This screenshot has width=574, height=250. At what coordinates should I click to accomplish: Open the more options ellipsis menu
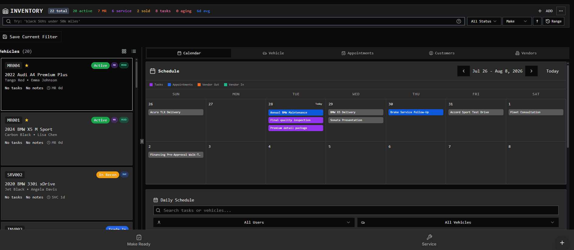coord(561,11)
